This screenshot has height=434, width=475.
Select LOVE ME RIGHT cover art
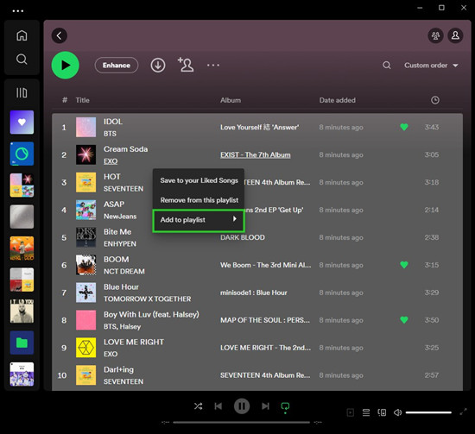[x=85, y=348]
